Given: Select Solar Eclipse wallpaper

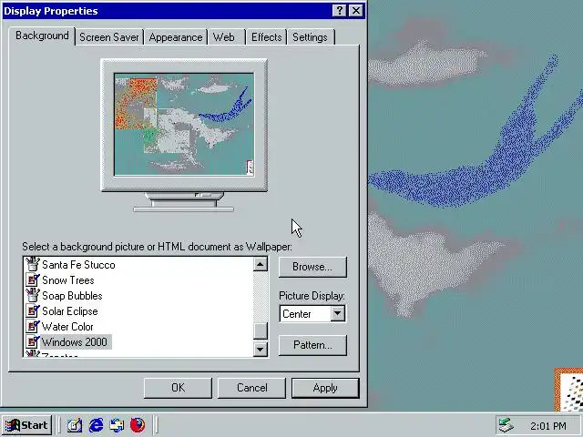Looking at the screenshot, I should (70, 311).
